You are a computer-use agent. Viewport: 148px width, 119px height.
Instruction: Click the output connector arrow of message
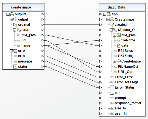[43, 61]
